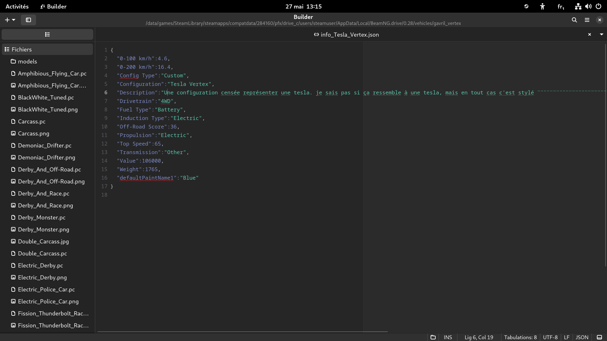Expand the document list dropdown arrow

click(x=601, y=34)
